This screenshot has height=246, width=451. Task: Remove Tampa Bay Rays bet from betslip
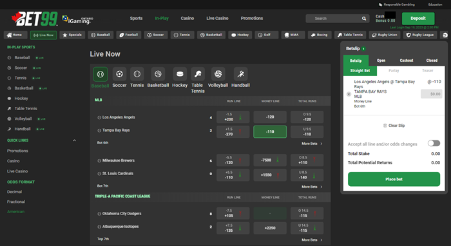click(349, 94)
